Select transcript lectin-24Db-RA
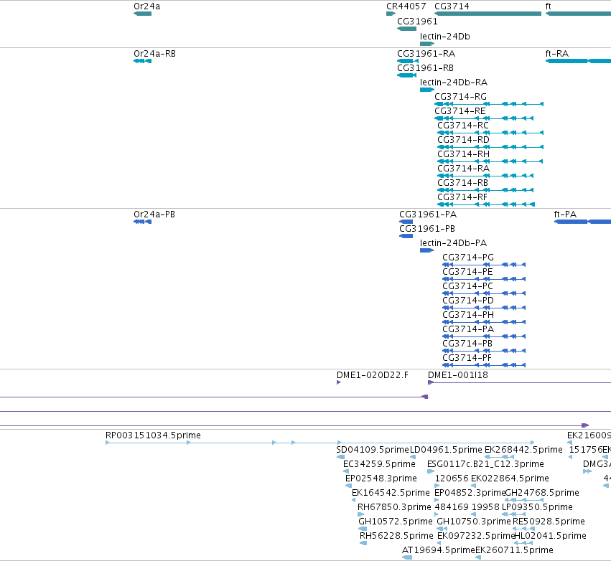The image size is (611, 561). click(427, 90)
